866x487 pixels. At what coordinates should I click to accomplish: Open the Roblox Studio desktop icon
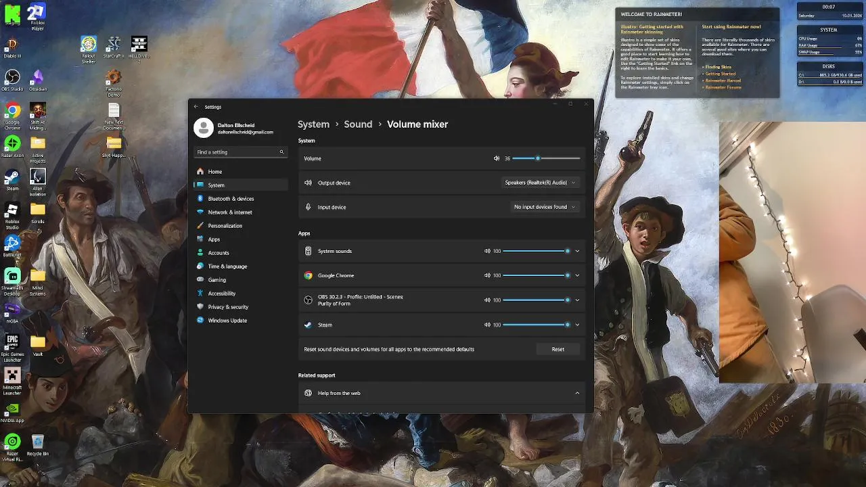coord(12,216)
